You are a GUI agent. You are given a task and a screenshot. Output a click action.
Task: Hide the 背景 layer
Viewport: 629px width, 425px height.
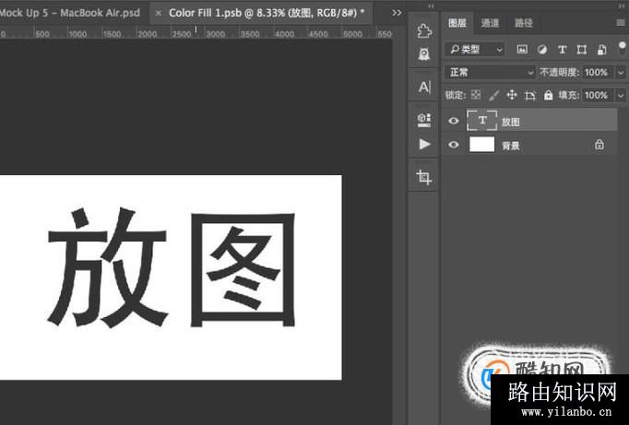(x=453, y=145)
